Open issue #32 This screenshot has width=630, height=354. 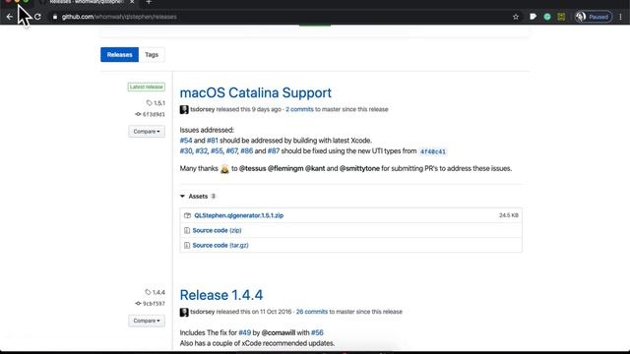pos(201,150)
